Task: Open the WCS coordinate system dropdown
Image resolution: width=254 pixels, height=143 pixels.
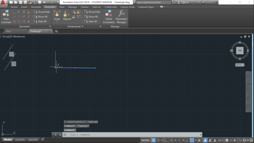Action: point(240,65)
